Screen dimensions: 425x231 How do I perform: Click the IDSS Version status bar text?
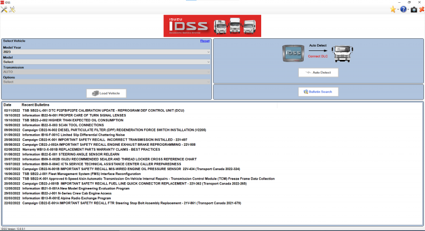point(13,229)
